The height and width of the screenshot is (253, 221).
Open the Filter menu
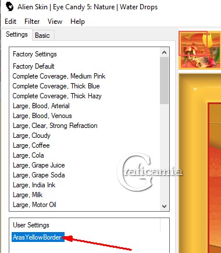point(32,22)
